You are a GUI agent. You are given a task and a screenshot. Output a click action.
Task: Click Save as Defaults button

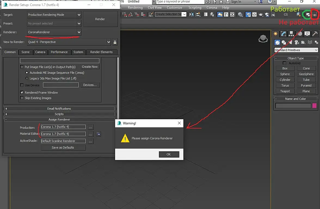coord(63,147)
